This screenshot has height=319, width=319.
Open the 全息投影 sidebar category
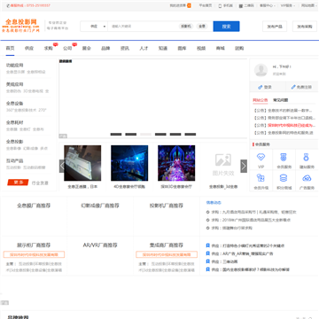click(15, 142)
